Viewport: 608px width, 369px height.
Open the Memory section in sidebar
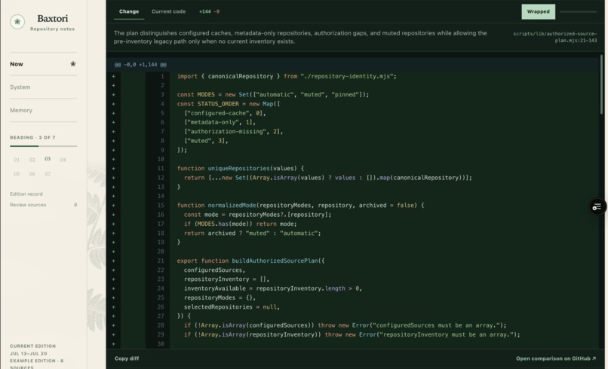(44, 111)
